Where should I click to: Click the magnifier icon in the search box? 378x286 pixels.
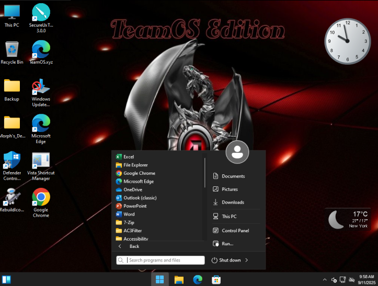121,260
